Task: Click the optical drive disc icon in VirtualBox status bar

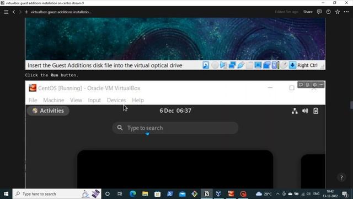Action: coord(215,65)
